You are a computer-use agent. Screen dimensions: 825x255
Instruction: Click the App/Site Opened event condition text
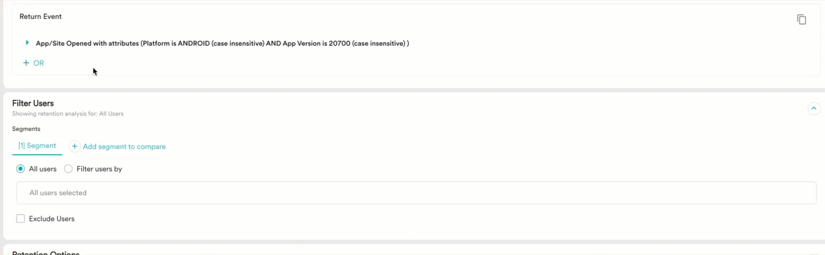(x=222, y=44)
